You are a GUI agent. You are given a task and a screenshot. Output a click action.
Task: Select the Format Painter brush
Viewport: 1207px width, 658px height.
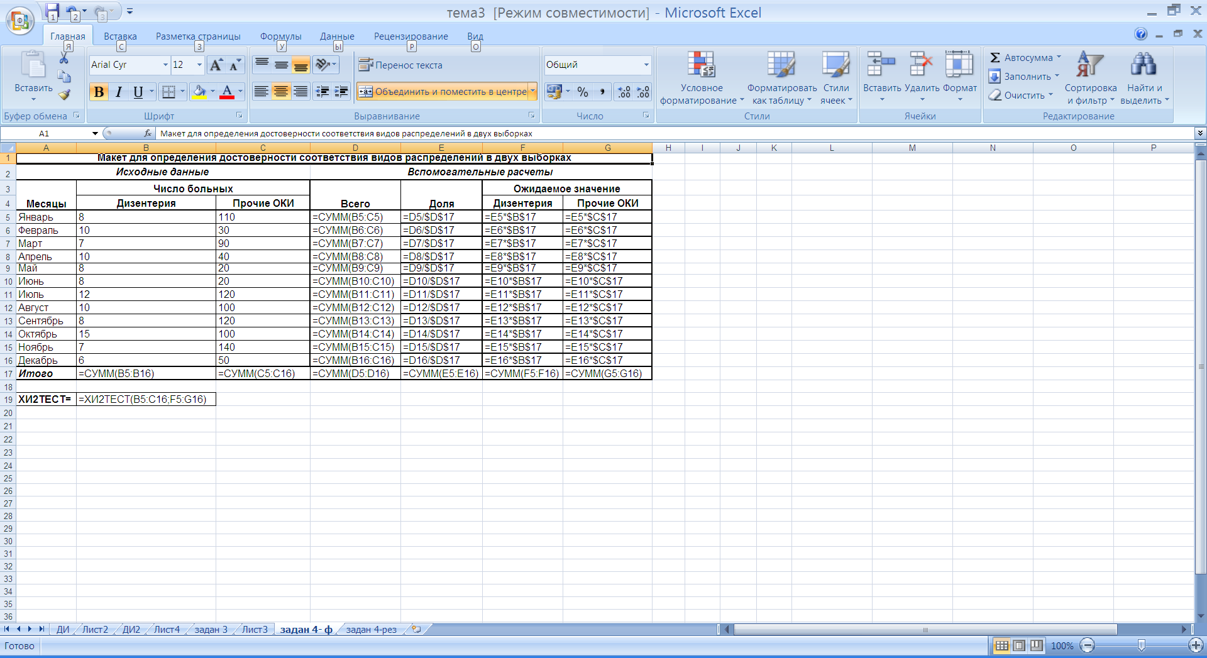click(x=64, y=95)
